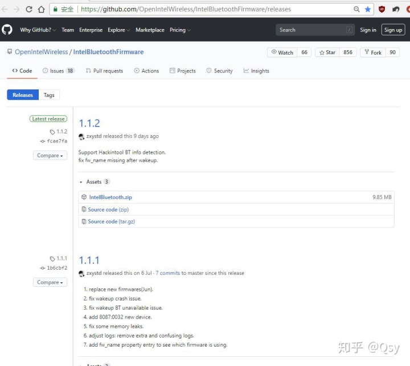Image resolution: width=410 pixels, height=366 pixels.
Task: Watch the repository
Action: coord(282,52)
